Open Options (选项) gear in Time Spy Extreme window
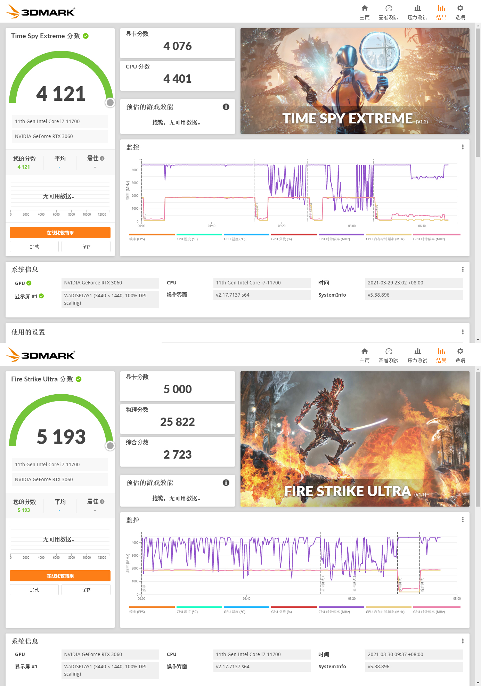Screen dimensions: 481x686 click(460, 12)
